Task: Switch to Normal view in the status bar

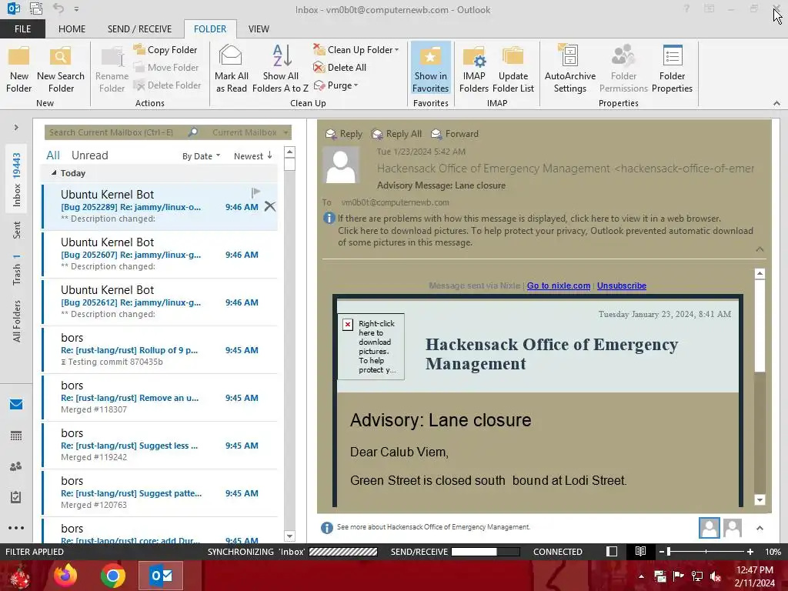Action: pos(612,552)
